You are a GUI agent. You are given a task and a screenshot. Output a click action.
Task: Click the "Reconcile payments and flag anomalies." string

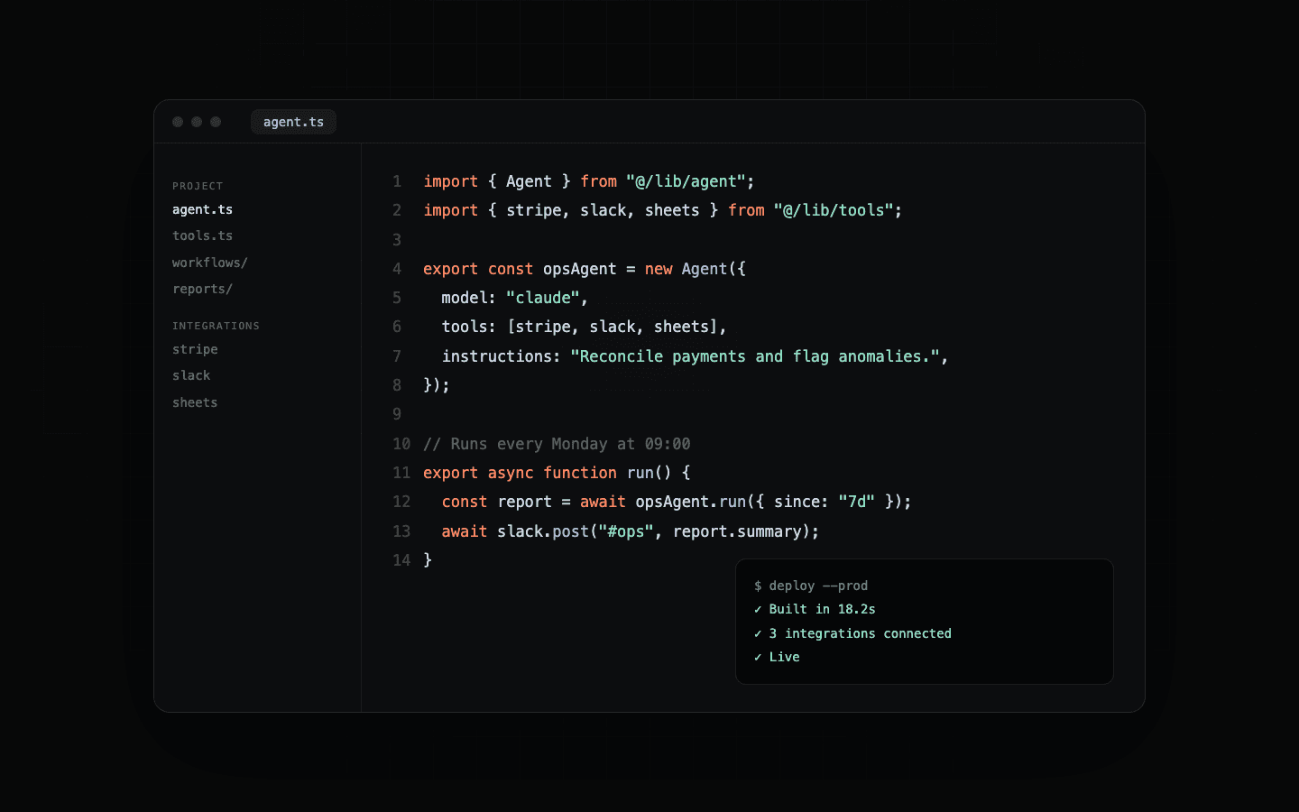click(755, 356)
